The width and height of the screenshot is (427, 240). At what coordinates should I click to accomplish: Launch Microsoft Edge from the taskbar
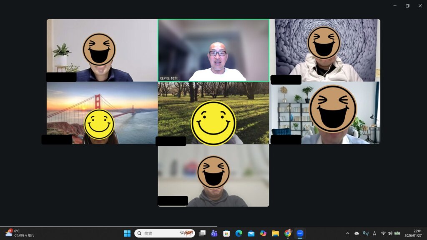pos(239,233)
